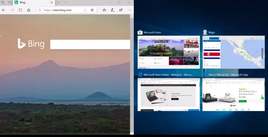Viewport: 268px width, 137px height.
Task: Open a new tab with plus button
Action: click(59, 2)
